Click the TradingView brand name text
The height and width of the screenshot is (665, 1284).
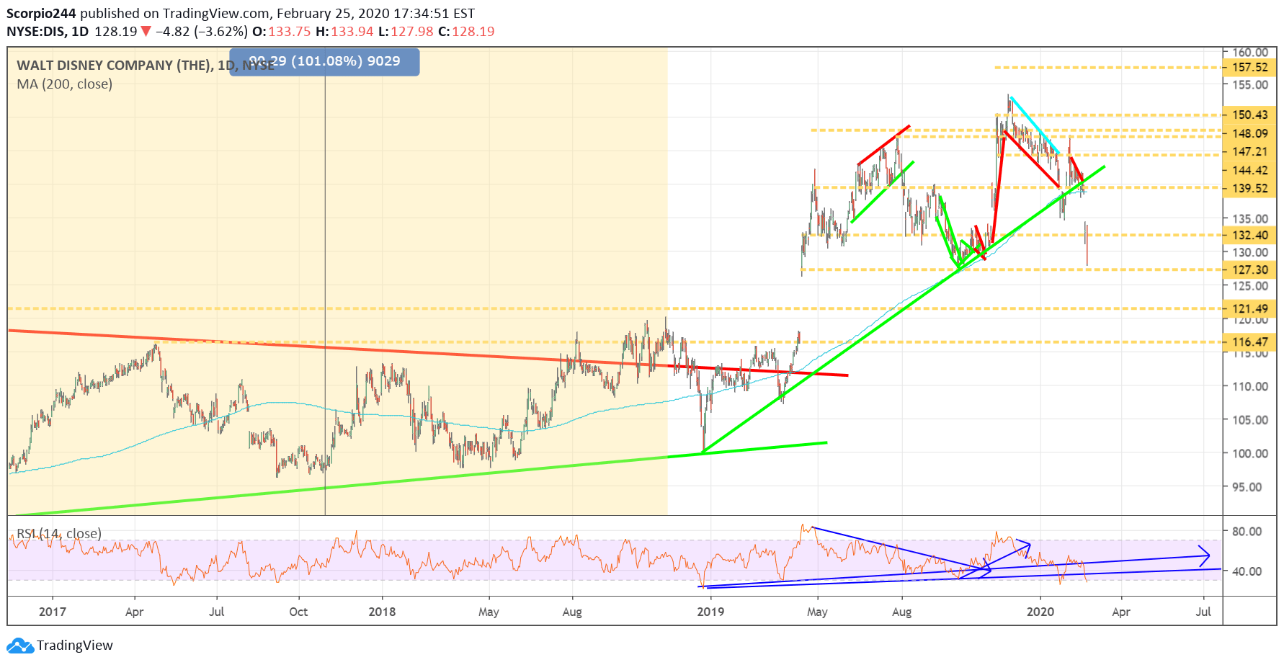[x=75, y=646]
